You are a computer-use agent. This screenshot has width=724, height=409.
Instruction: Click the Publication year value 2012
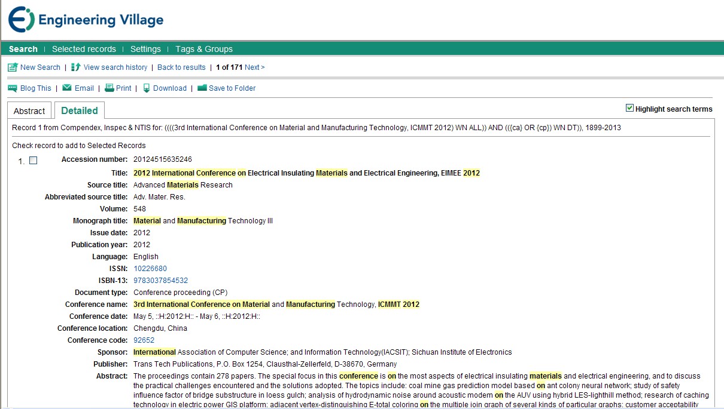[142, 245]
